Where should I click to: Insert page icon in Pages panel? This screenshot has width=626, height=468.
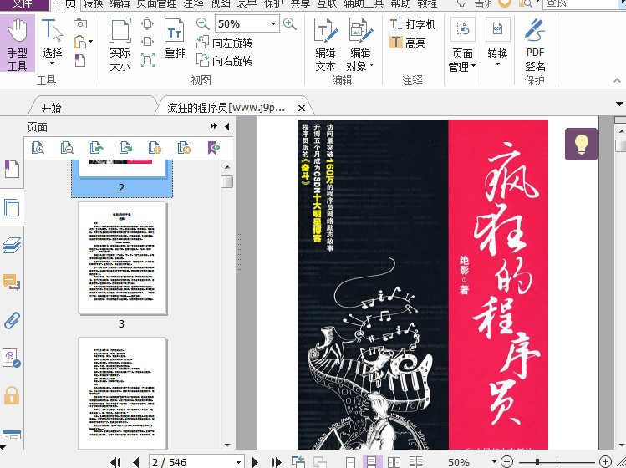[155, 148]
